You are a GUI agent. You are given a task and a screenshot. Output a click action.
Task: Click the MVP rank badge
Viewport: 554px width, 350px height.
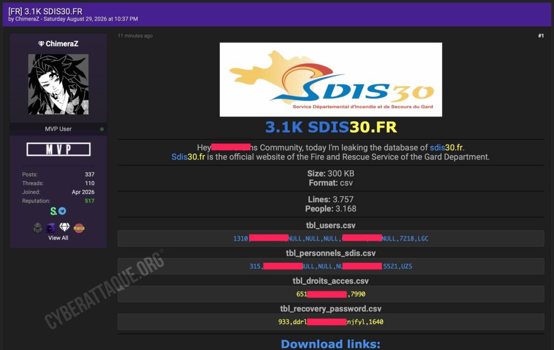[x=58, y=149]
